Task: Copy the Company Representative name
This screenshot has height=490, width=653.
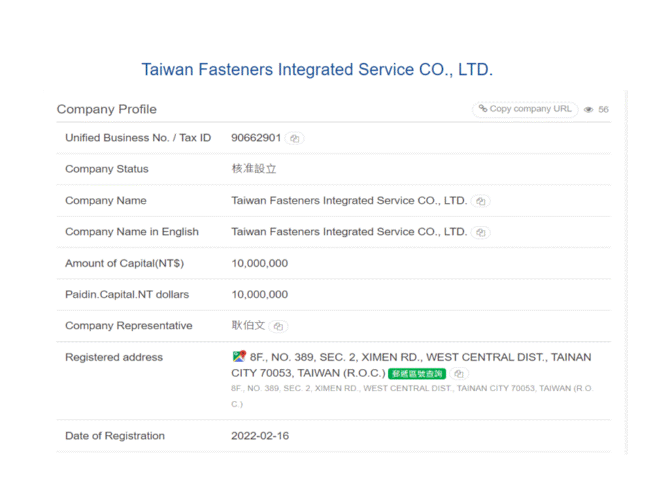Action: [278, 326]
